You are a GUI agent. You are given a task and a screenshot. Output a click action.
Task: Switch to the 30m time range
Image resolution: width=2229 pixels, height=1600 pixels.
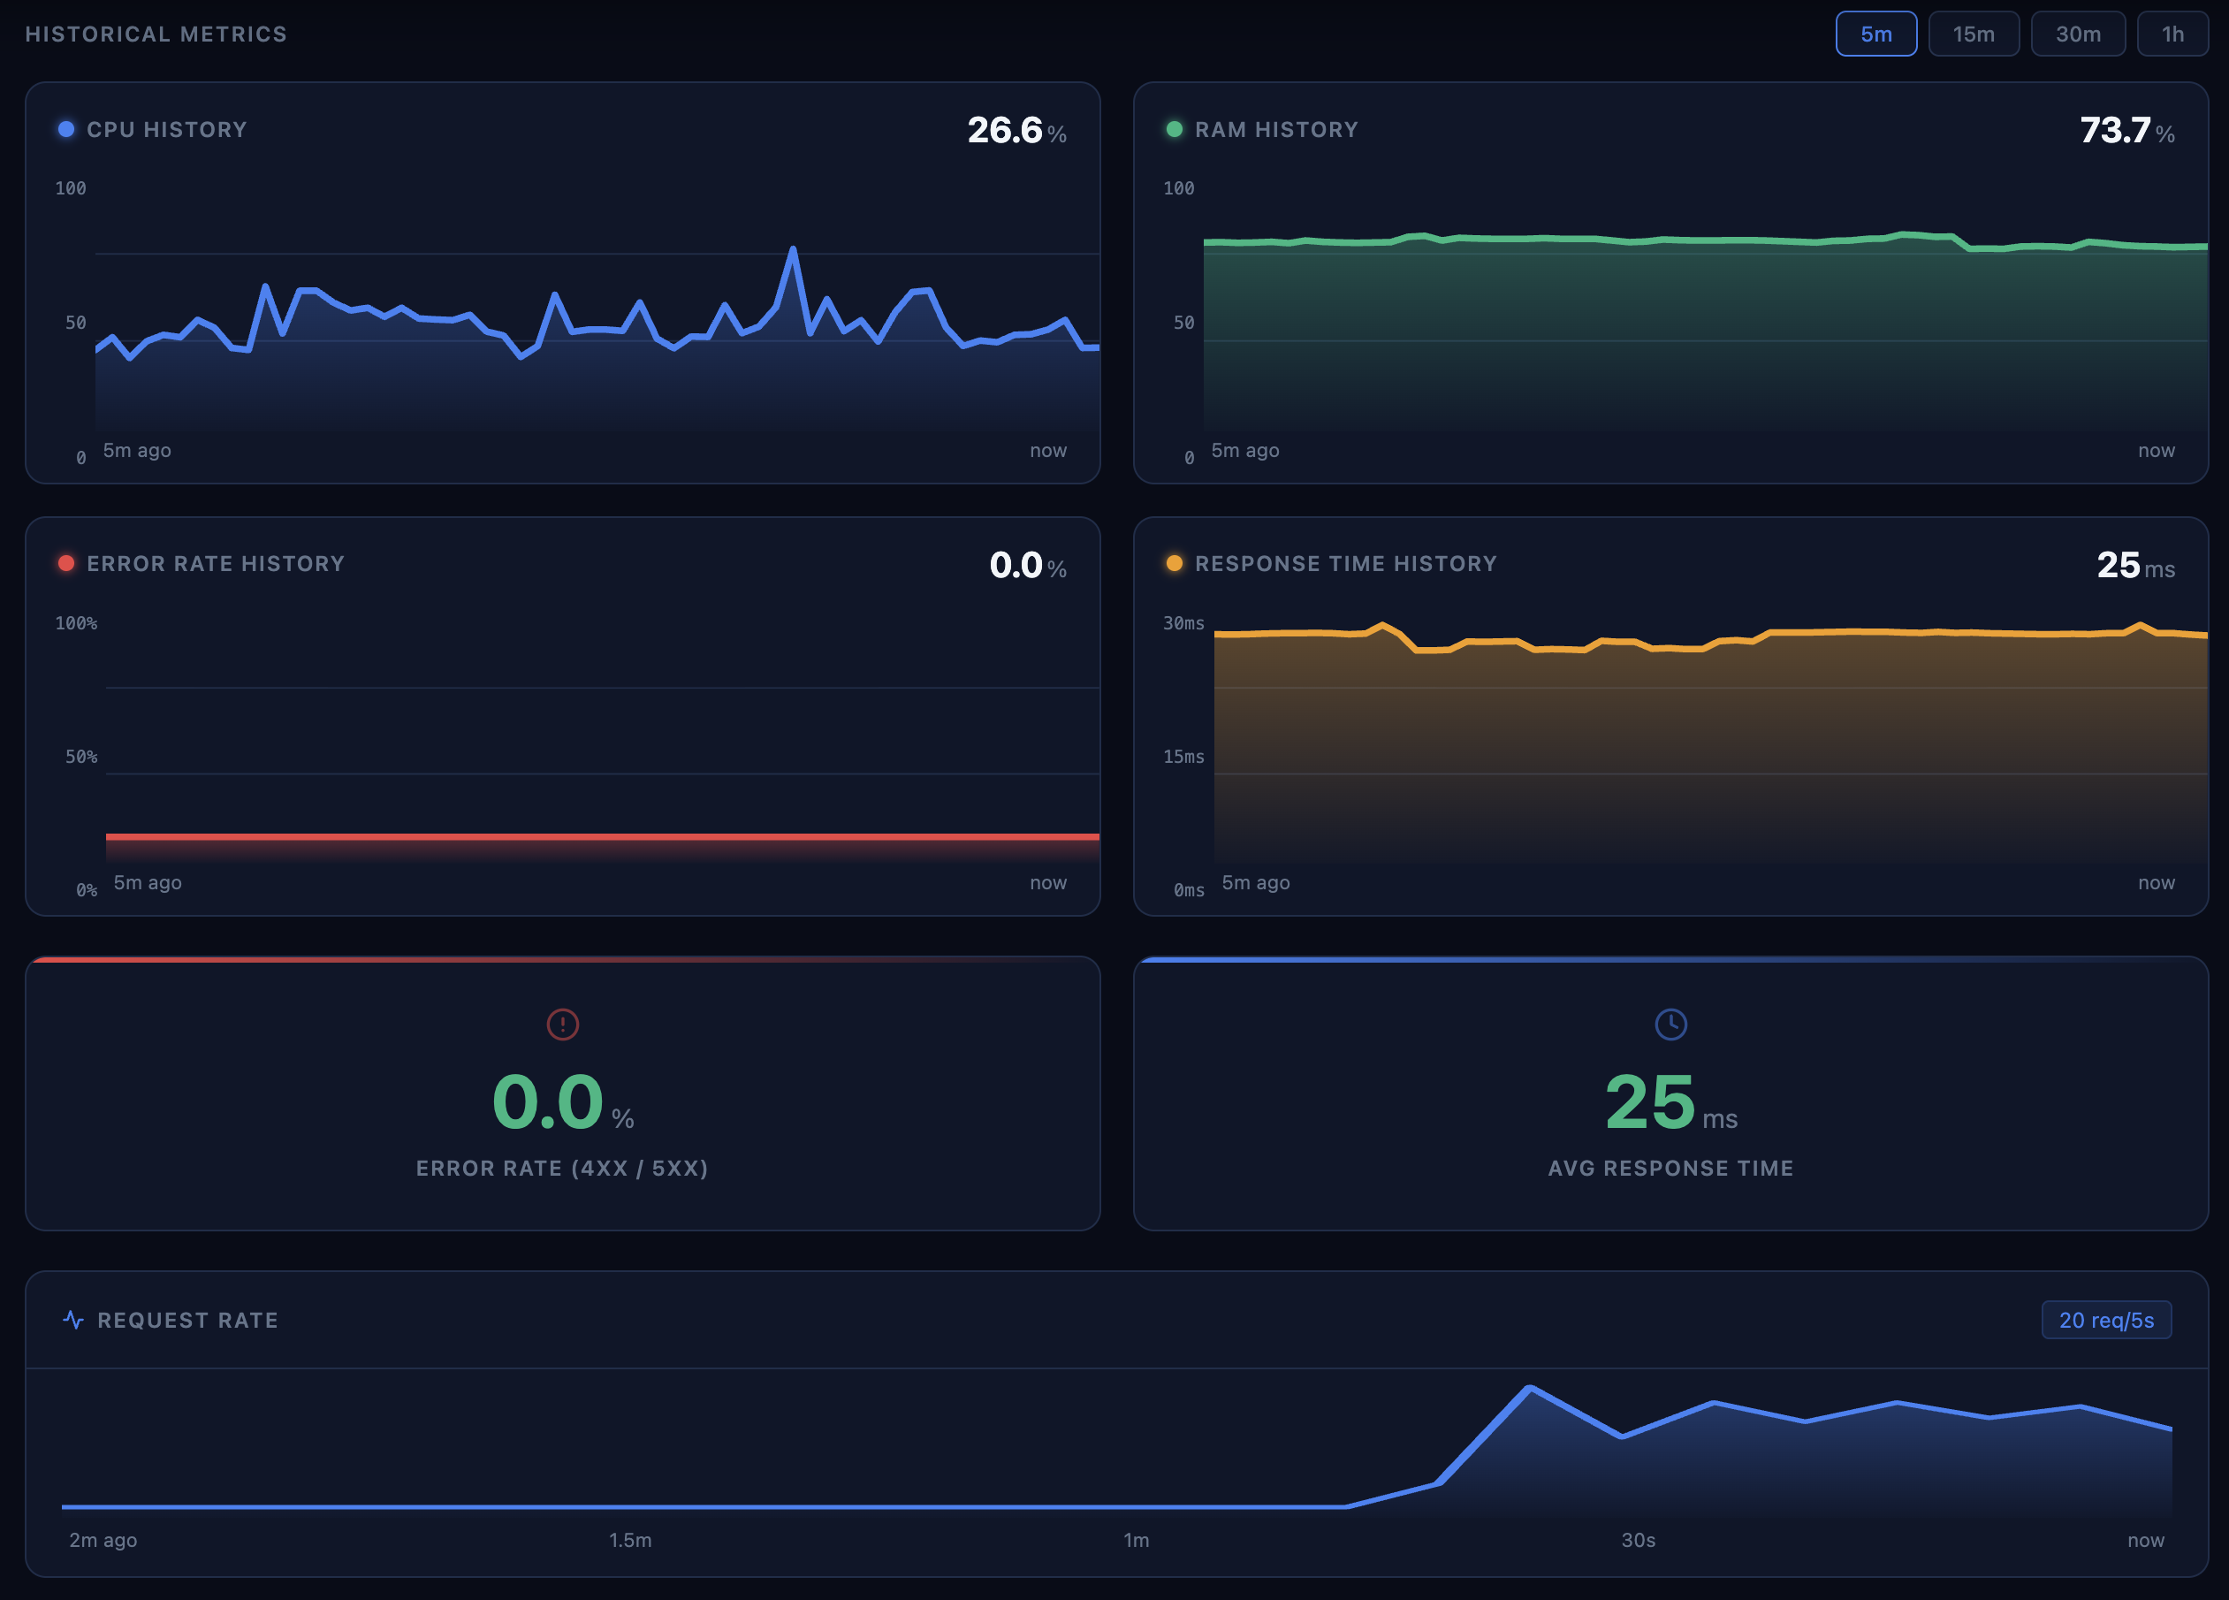pos(2078,34)
